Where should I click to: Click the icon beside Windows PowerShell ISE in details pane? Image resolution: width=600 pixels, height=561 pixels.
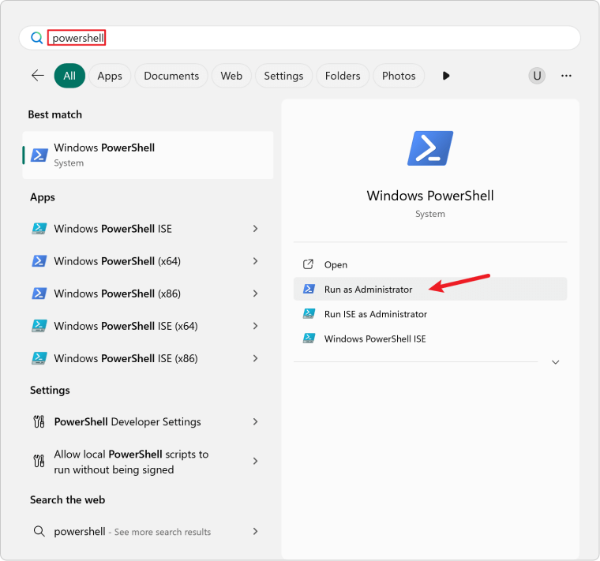[x=309, y=338]
